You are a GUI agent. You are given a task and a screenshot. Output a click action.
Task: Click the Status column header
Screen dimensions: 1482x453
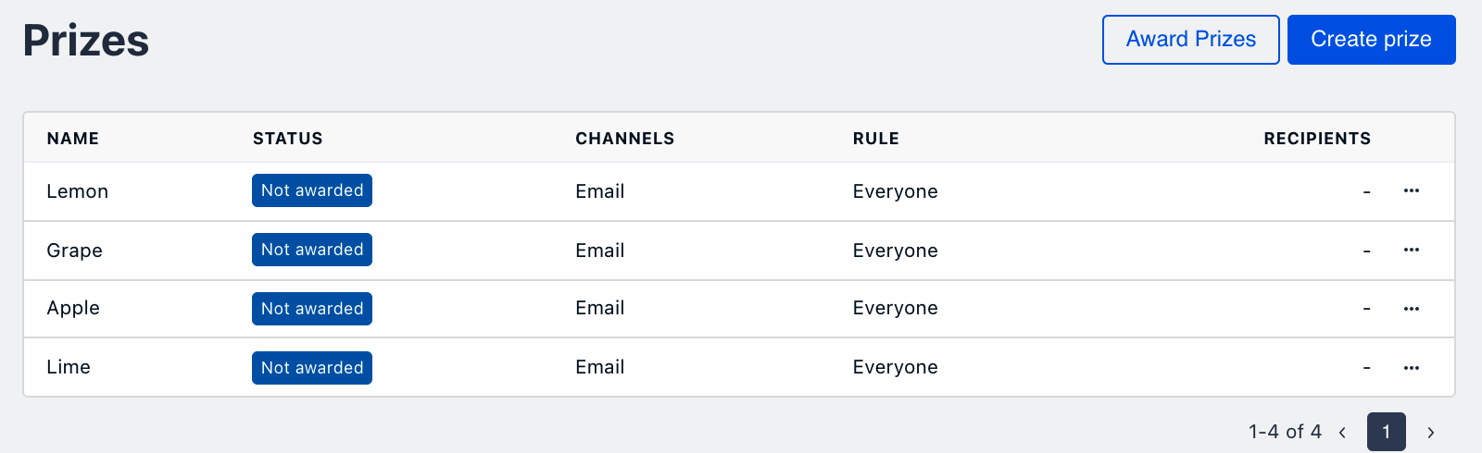pyautogui.click(x=287, y=139)
